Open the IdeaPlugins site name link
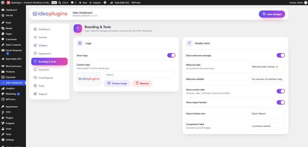The image size is (308, 147). click(x=29, y=3)
